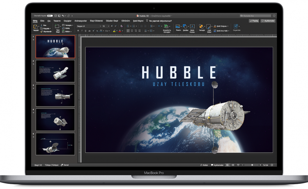Click the Biçimlendir format painter brush
The height and width of the screenshot is (189, 308).
[x=41, y=32]
